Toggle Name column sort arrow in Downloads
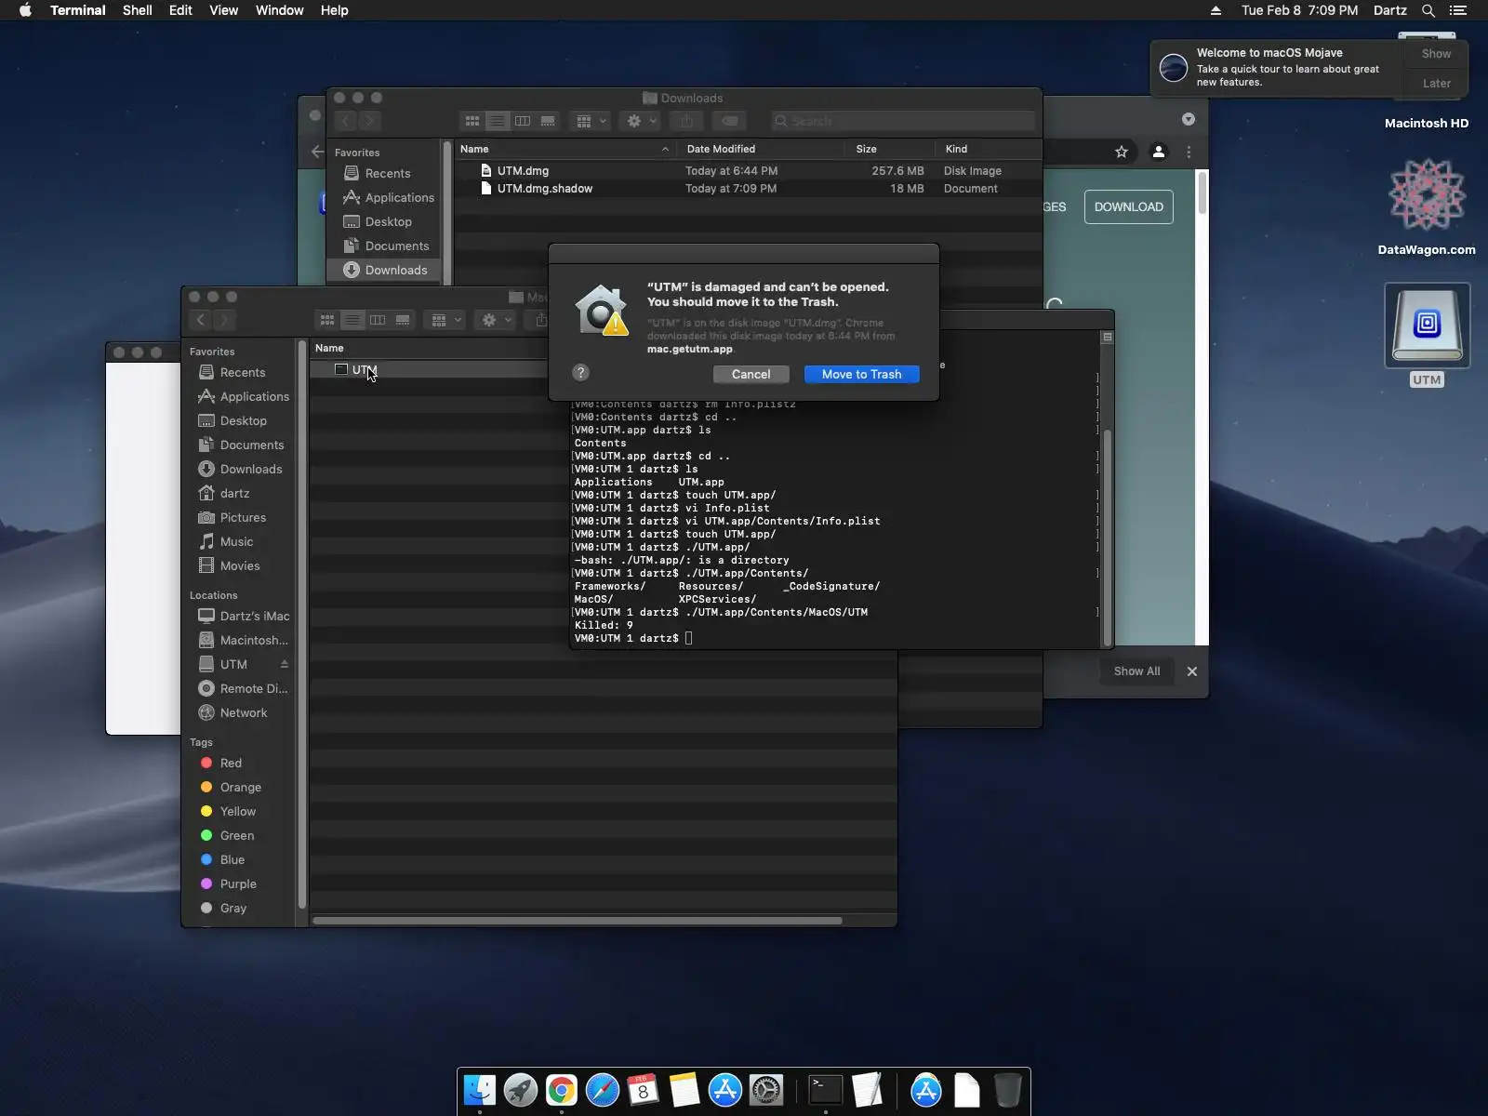Image resolution: width=1488 pixels, height=1116 pixels. point(665,149)
